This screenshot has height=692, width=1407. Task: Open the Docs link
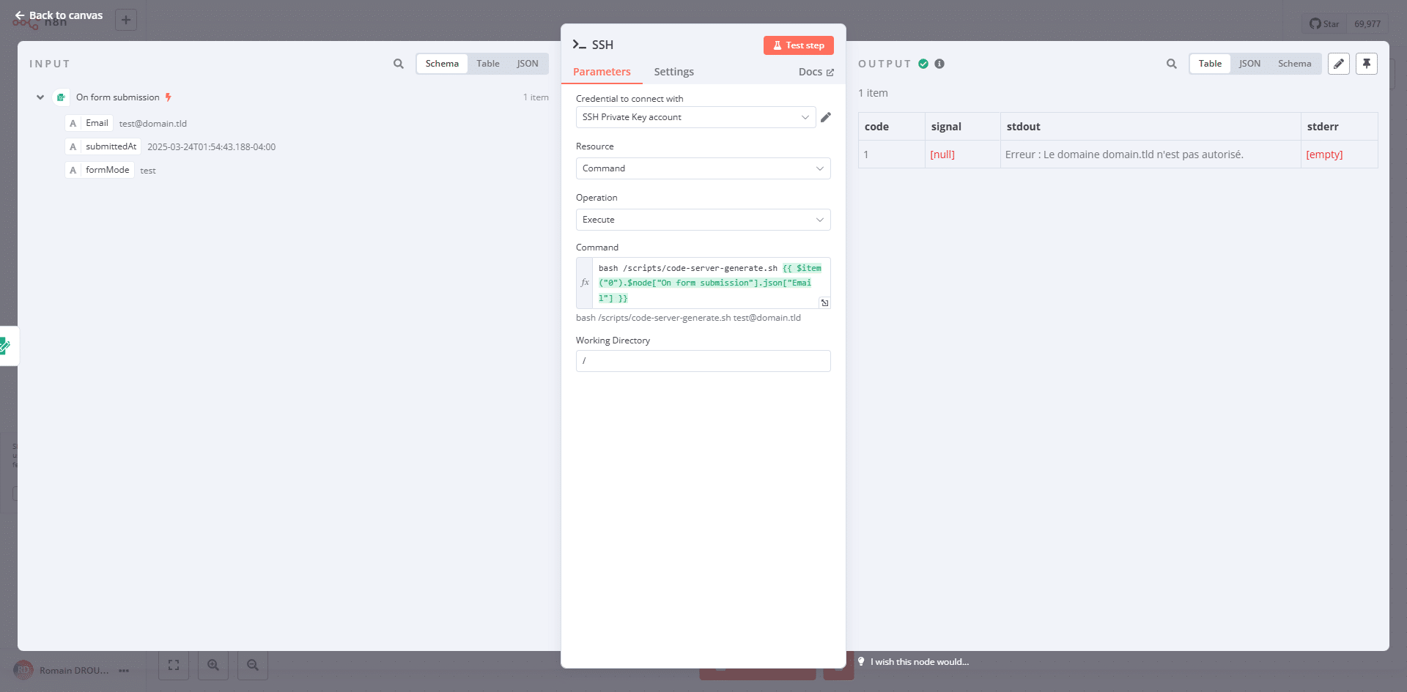click(816, 72)
